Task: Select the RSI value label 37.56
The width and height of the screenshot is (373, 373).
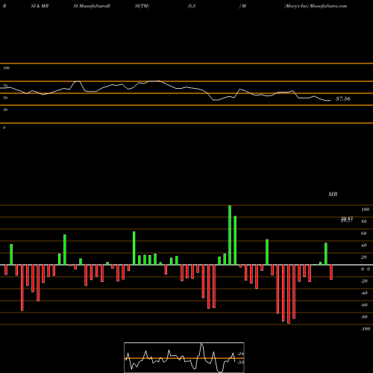Action: (x=343, y=98)
